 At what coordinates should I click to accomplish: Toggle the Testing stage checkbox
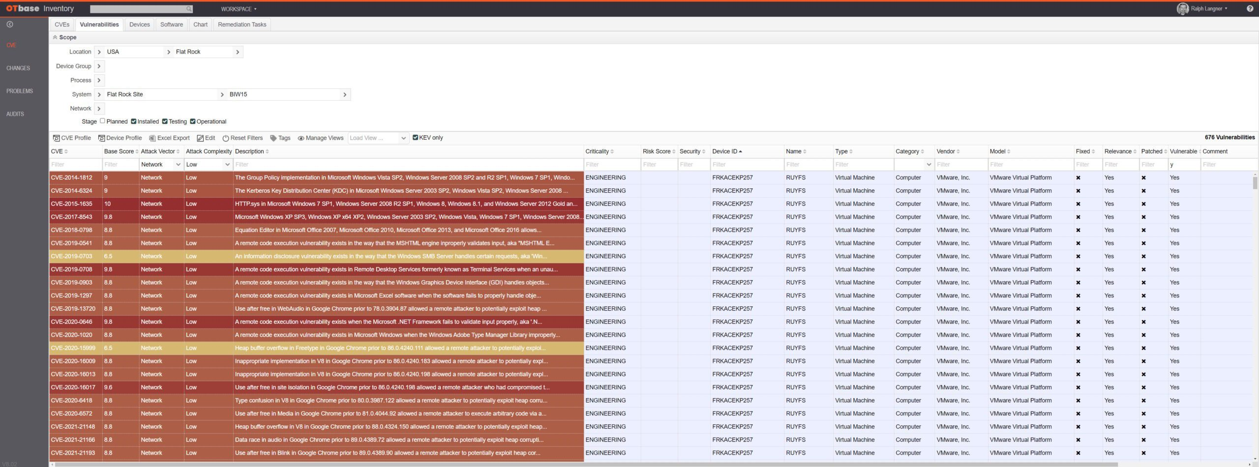click(x=165, y=121)
